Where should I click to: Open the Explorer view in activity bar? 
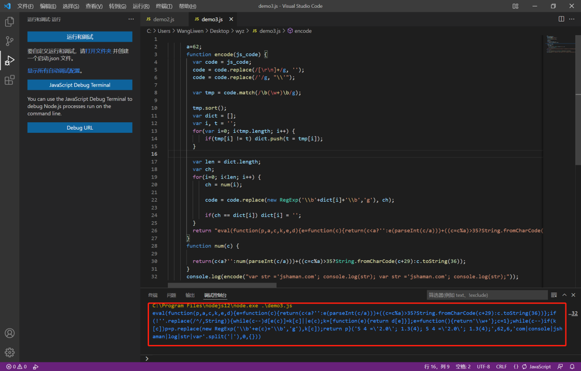pos(9,22)
